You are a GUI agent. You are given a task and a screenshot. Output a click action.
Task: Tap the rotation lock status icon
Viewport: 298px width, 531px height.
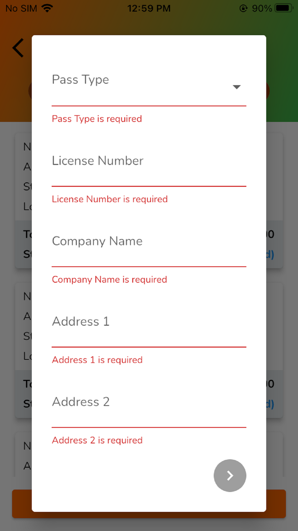(244, 9)
